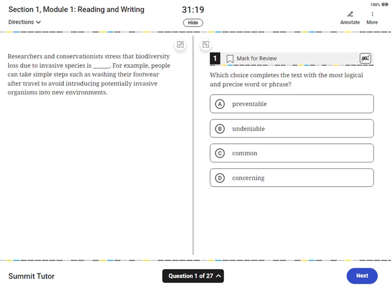Expand the Directions dropdown
Viewport: 391px width, 290px height.
24,22
